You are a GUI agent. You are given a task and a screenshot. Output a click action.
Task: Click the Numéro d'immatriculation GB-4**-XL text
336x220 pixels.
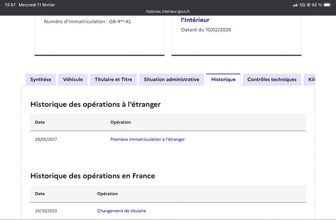88,21
